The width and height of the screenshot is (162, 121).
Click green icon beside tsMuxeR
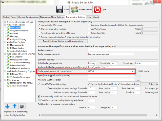8,34
